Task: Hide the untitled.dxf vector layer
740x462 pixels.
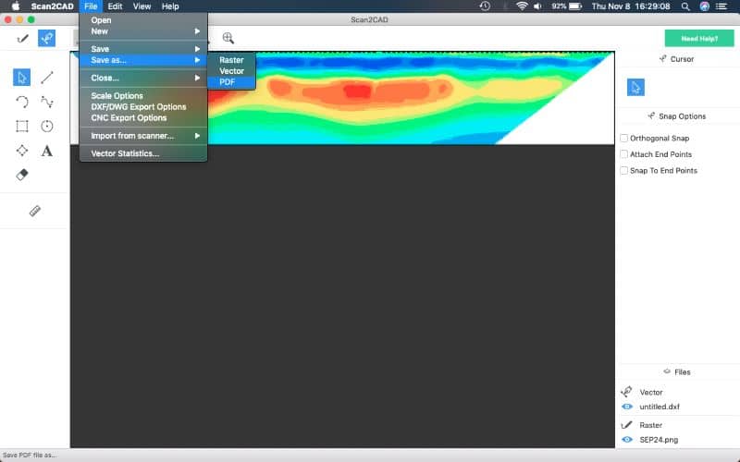Action: [x=627, y=407]
